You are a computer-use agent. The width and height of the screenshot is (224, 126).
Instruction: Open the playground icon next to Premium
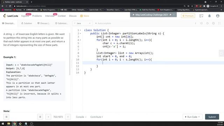coord(201,16)
